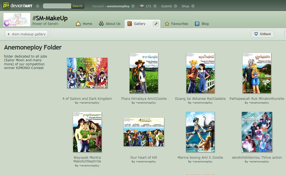Open dropdown arrow beside deviantART logo
The width and height of the screenshot is (286, 175).
[37, 6]
